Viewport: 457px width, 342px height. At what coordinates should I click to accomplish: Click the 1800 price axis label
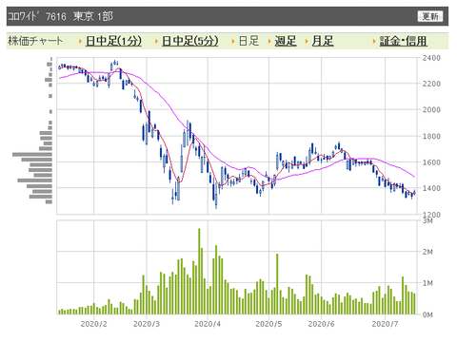pos(431,137)
